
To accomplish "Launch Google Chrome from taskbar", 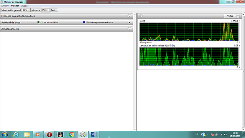I will coord(72,135).
